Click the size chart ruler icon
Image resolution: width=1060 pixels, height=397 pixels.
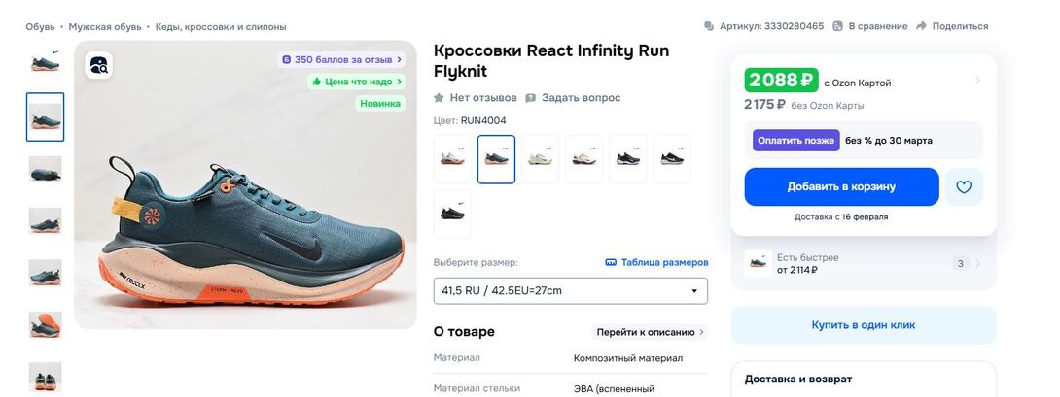[x=611, y=262]
